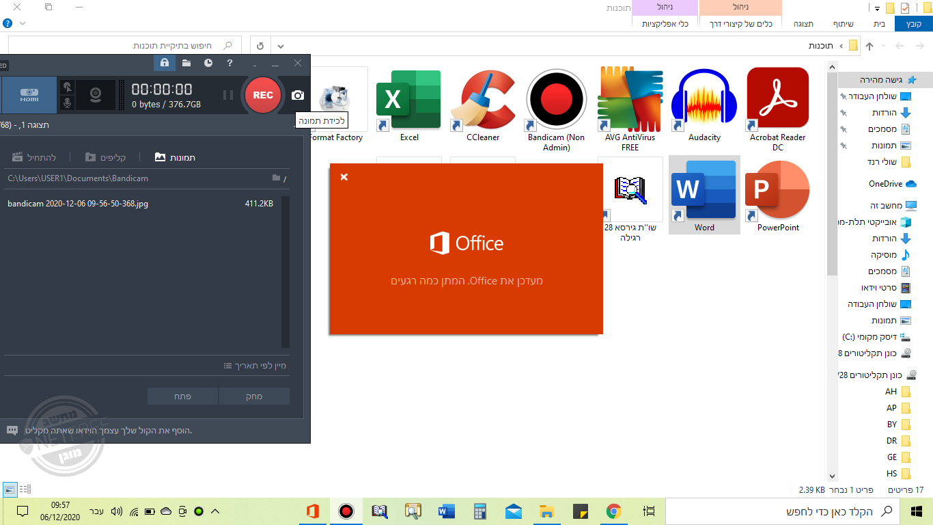Select the bandicam 2020-12-06 09-56-50-368.jpg file
The width and height of the screenshot is (933, 525).
pos(141,204)
